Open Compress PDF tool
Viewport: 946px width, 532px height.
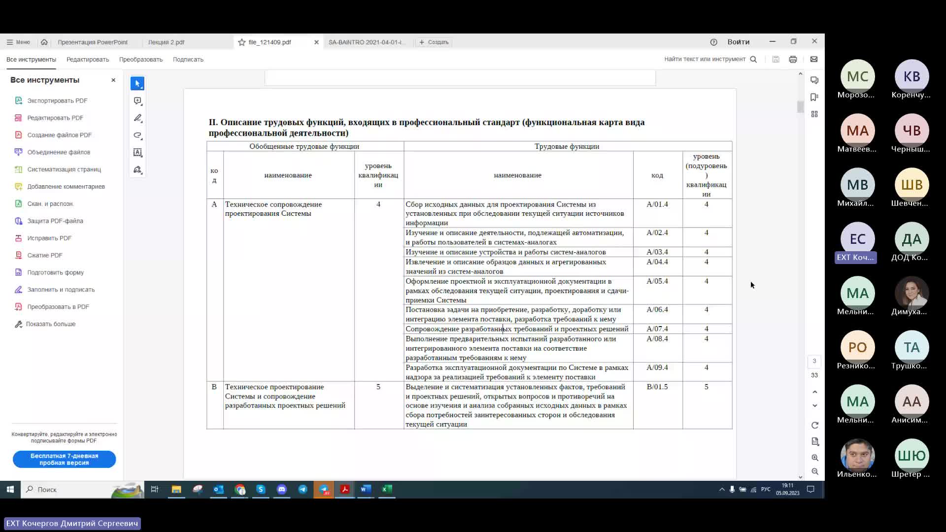click(45, 255)
